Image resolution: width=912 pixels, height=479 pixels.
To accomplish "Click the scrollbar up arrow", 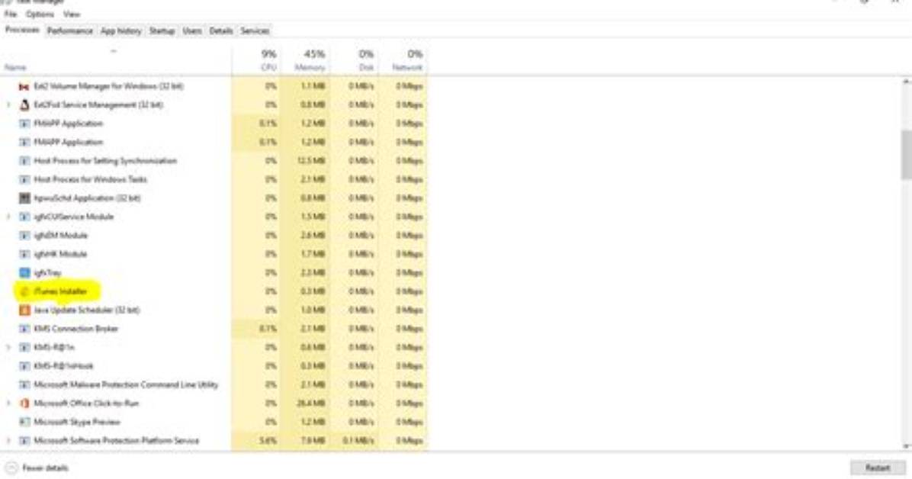I will [906, 82].
